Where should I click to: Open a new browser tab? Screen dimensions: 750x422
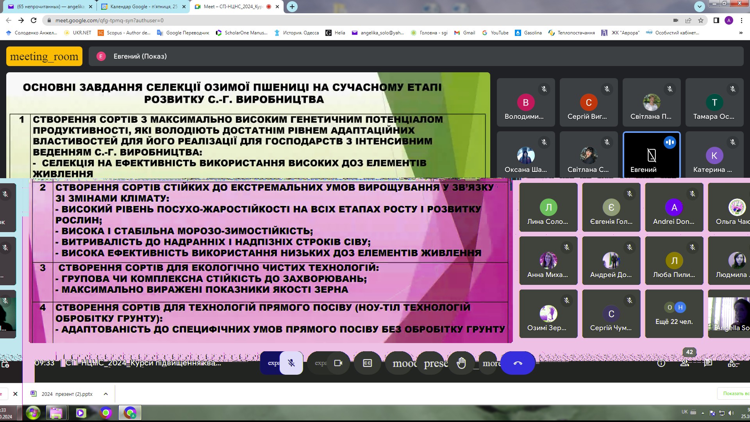292,7
